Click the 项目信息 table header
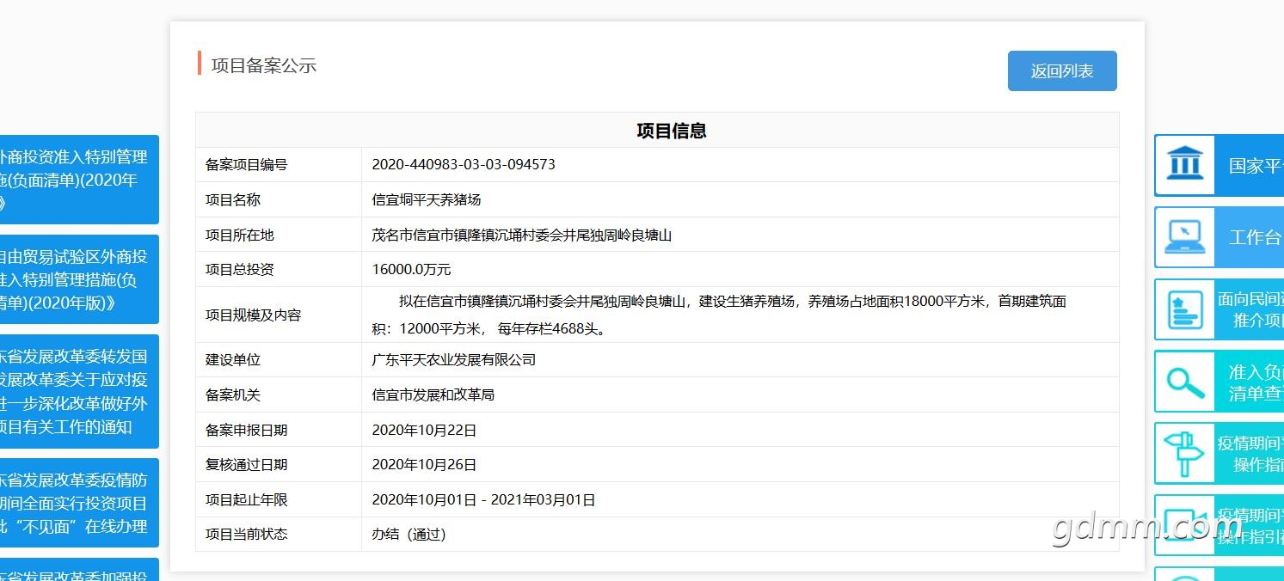1284x581 pixels. pyautogui.click(x=672, y=131)
